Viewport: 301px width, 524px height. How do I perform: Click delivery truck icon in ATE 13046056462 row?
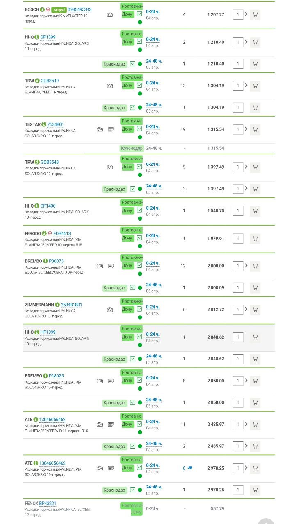(190, 468)
